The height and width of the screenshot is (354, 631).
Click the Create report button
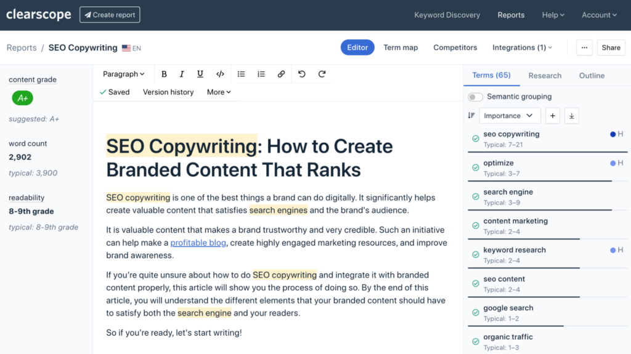110,15
